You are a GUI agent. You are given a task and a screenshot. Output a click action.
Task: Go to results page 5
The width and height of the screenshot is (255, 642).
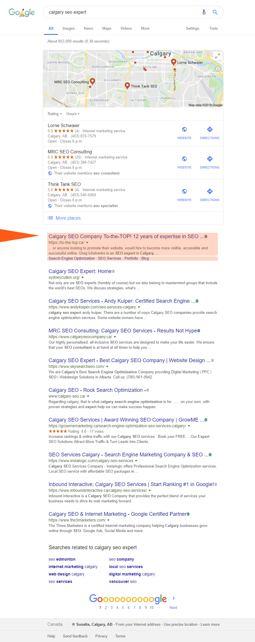123,607
